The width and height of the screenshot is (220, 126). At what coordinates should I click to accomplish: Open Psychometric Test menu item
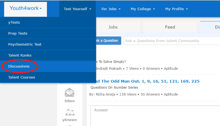pos(48,44)
